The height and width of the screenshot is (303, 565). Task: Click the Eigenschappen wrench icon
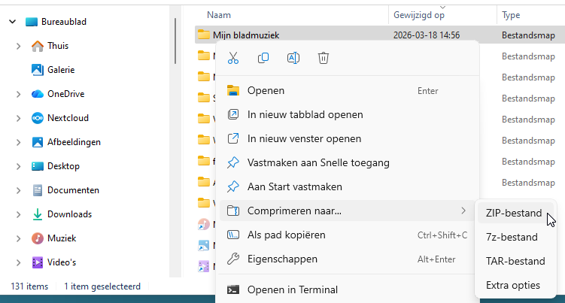click(x=233, y=259)
